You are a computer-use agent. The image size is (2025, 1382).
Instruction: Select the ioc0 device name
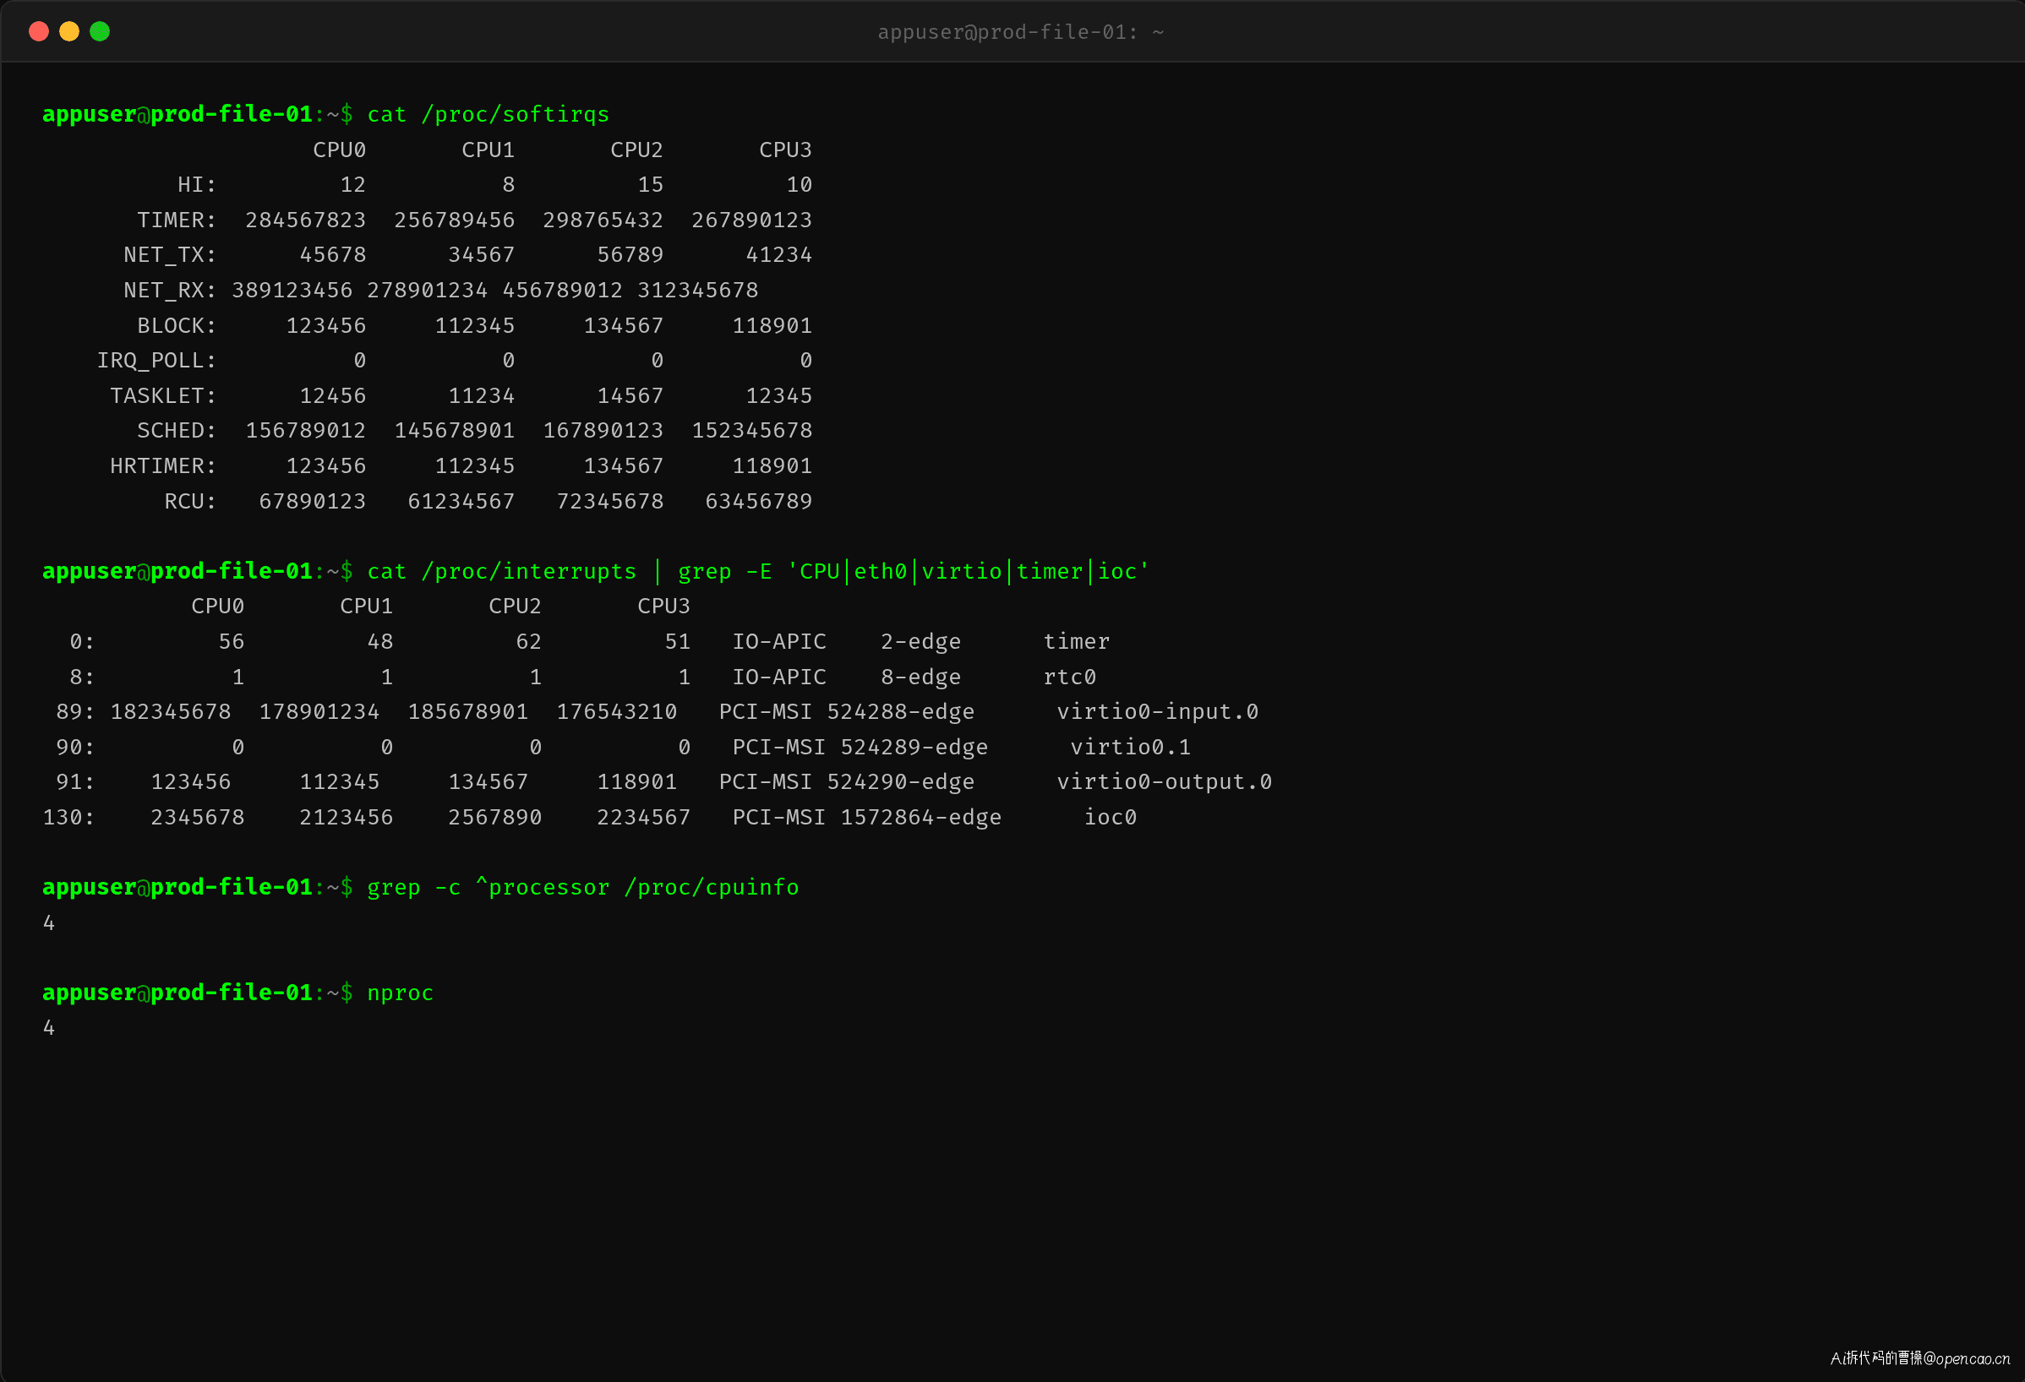click(x=1111, y=817)
